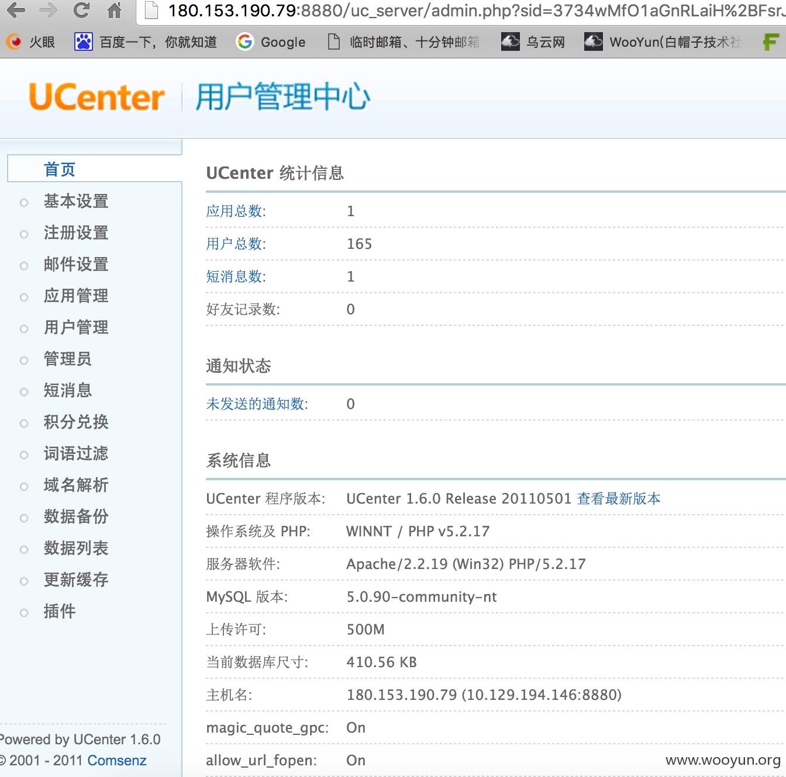Open 数据备份 in the sidebar

[x=76, y=516]
